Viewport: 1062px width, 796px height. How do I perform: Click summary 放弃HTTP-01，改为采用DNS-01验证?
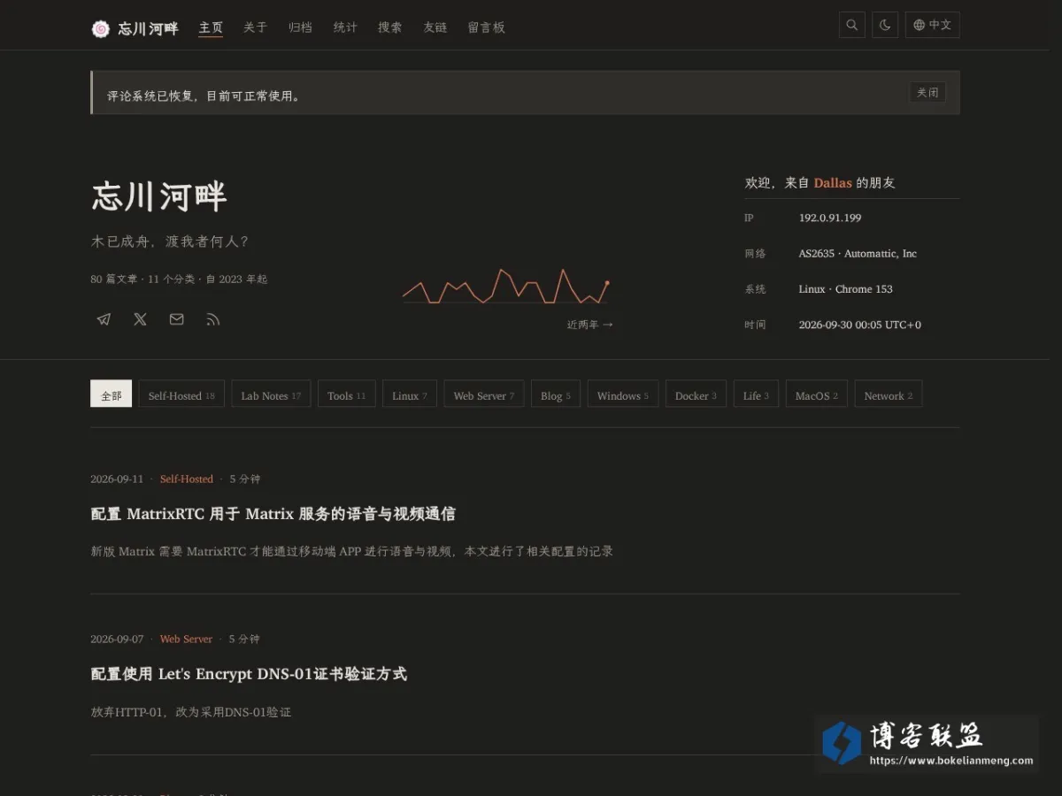tap(190, 711)
